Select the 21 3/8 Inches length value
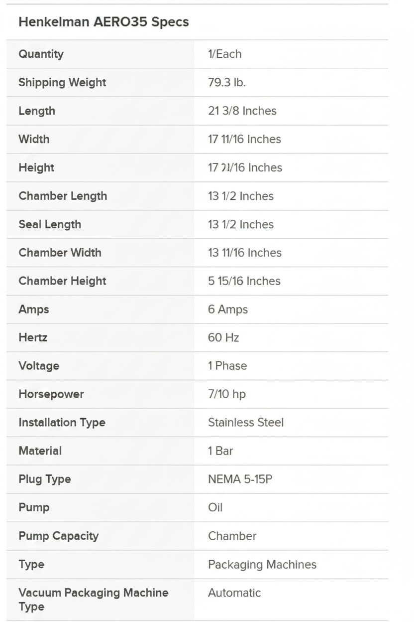 pos(242,111)
